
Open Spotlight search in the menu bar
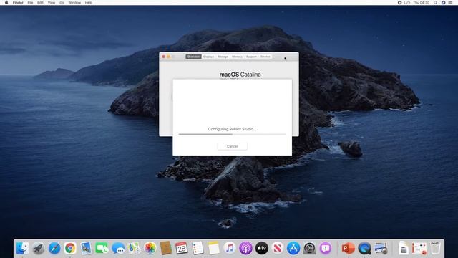(x=435, y=3)
